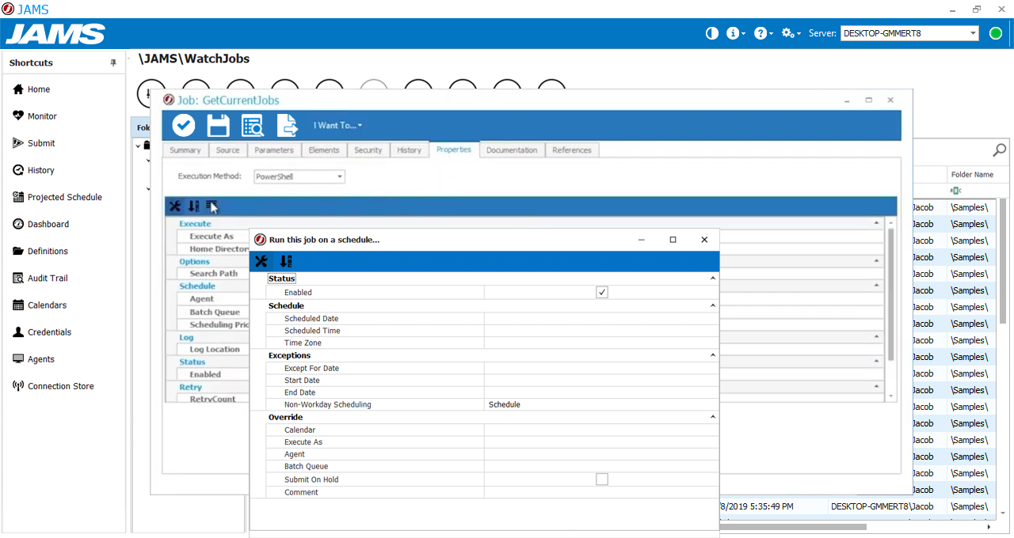Click the save disk icon in Job window
The width and height of the screenshot is (1014, 538).
[x=218, y=125]
